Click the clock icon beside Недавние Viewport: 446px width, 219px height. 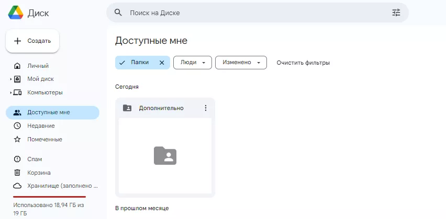[17, 126]
